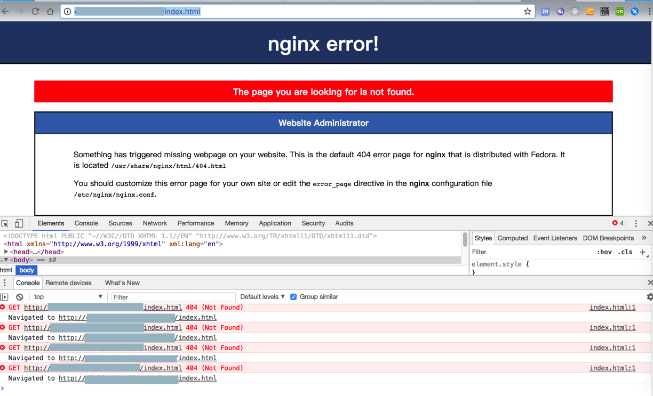Go to the browser home page icon
The image size is (653, 396).
[x=50, y=11]
